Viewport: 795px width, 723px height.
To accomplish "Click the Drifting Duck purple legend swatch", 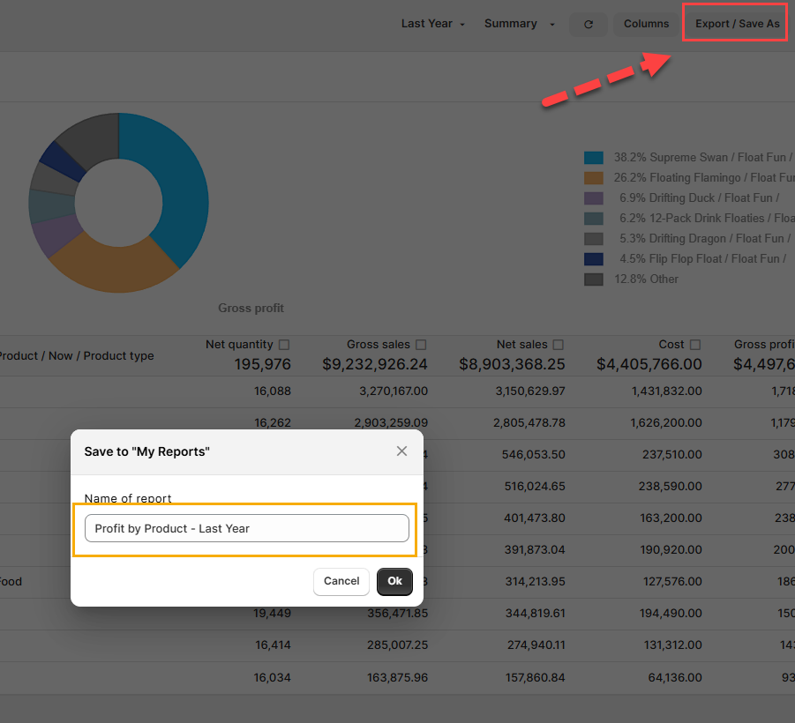I will coord(594,198).
